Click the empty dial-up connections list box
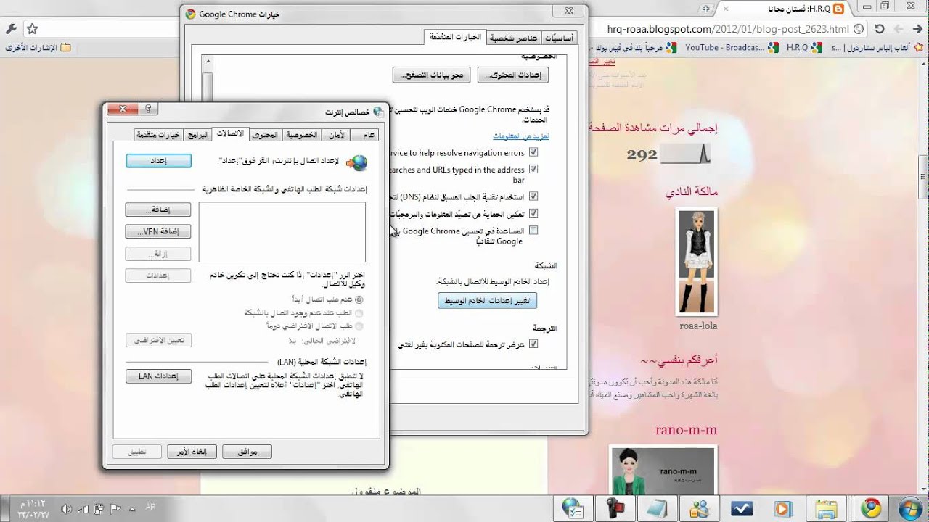The image size is (929, 522). click(282, 232)
